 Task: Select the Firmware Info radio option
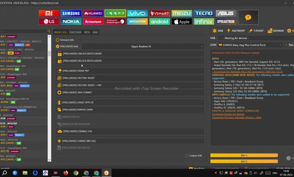pyautogui.click(x=57, y=40)
